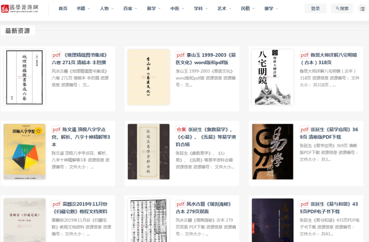
Task: Open the 易学应用 dark cover thumbnail
Action: pos(273,152)
